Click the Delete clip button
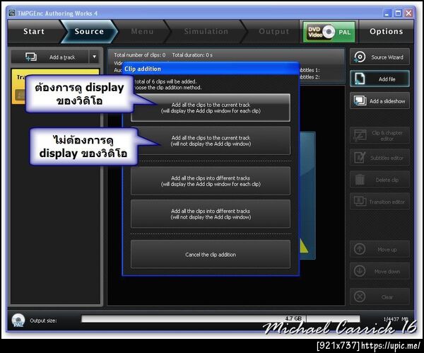Image resolution: width=424 pixels, height=353 pixels. point(379,180)
